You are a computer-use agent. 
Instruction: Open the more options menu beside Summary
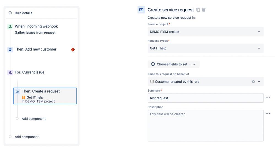point(268,97)
